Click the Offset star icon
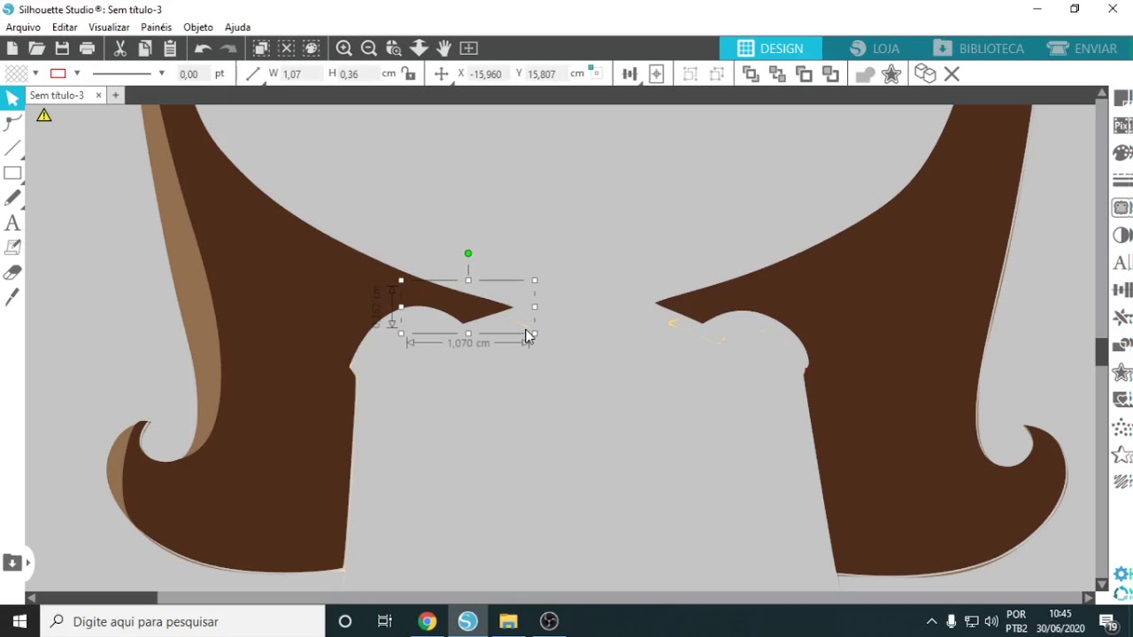This screenshot has width=1133, height=637. [x=891, y=74]
